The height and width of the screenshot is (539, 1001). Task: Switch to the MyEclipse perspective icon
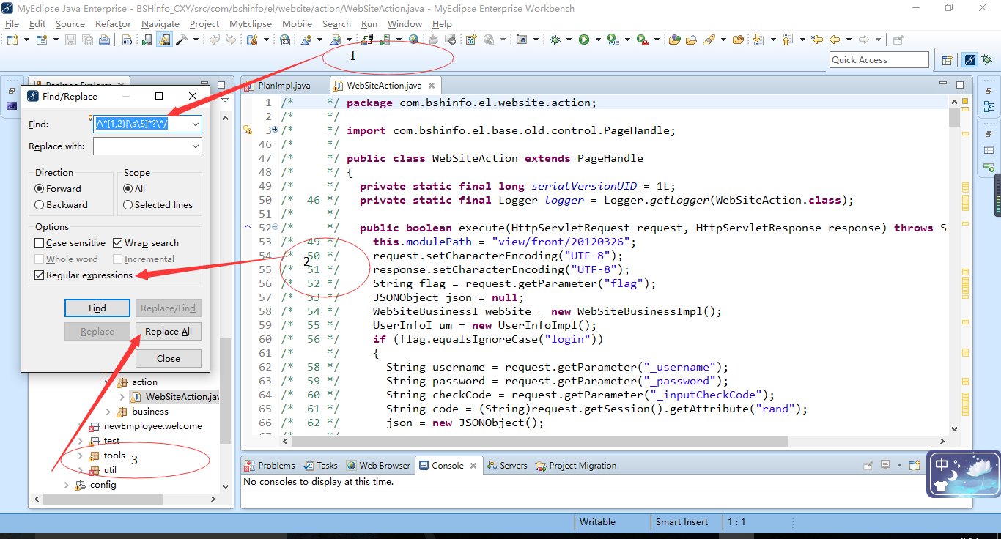point(969,60)
